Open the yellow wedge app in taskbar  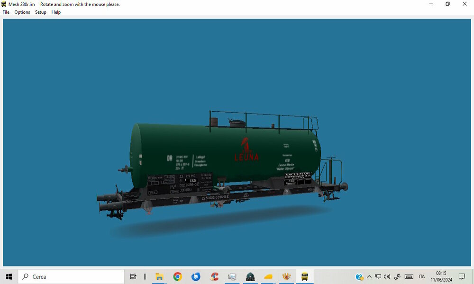pyautogui.click(x=268, y=276)
